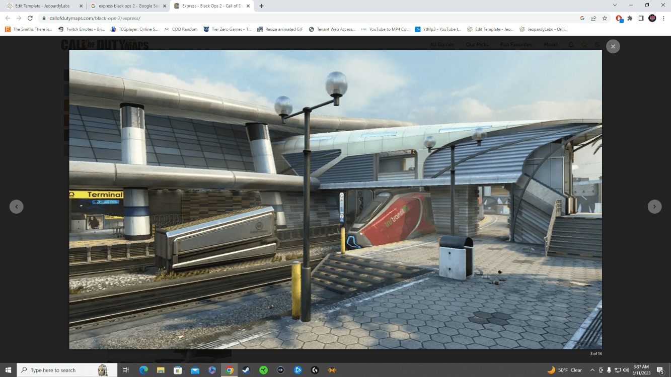Open the red extension icon in the toolbar
The height and width of the screenshot is (377, 671).
(x=619, y=18)
